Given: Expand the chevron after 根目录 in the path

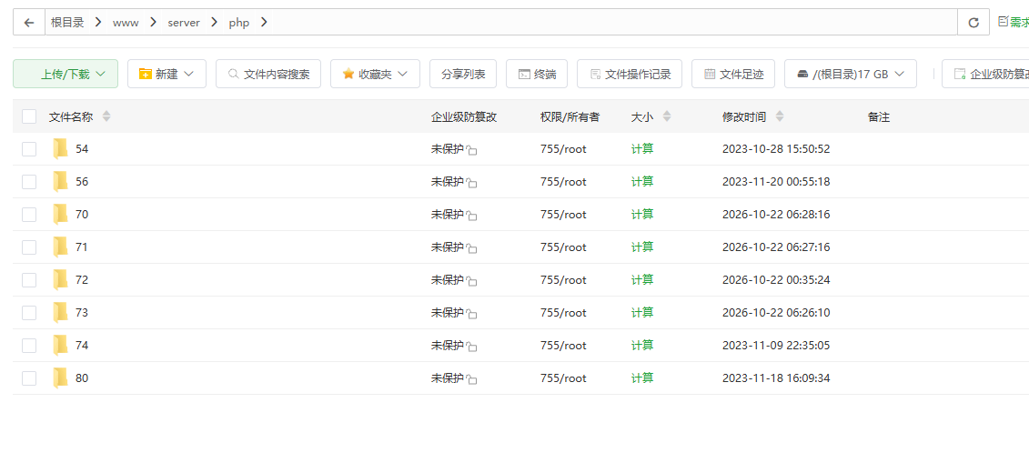Looking at the screenshot, I should 98,23.
